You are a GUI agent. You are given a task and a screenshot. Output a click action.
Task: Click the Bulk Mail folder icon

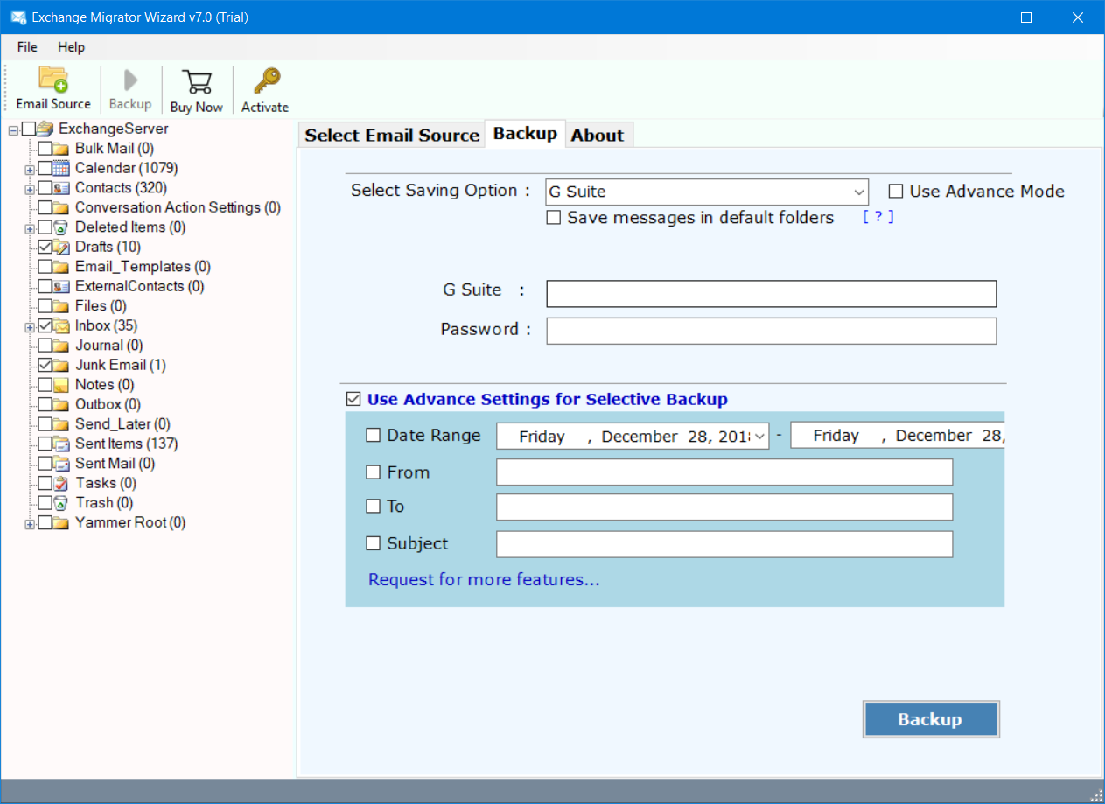pos(61,149)
